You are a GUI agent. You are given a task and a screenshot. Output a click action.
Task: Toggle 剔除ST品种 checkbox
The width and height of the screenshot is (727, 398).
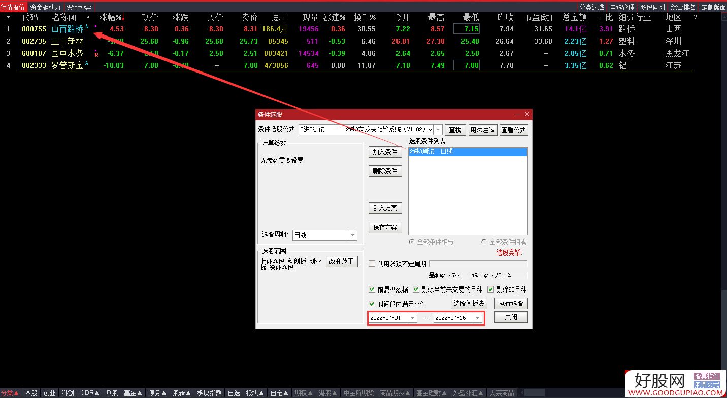click(491, 290)
